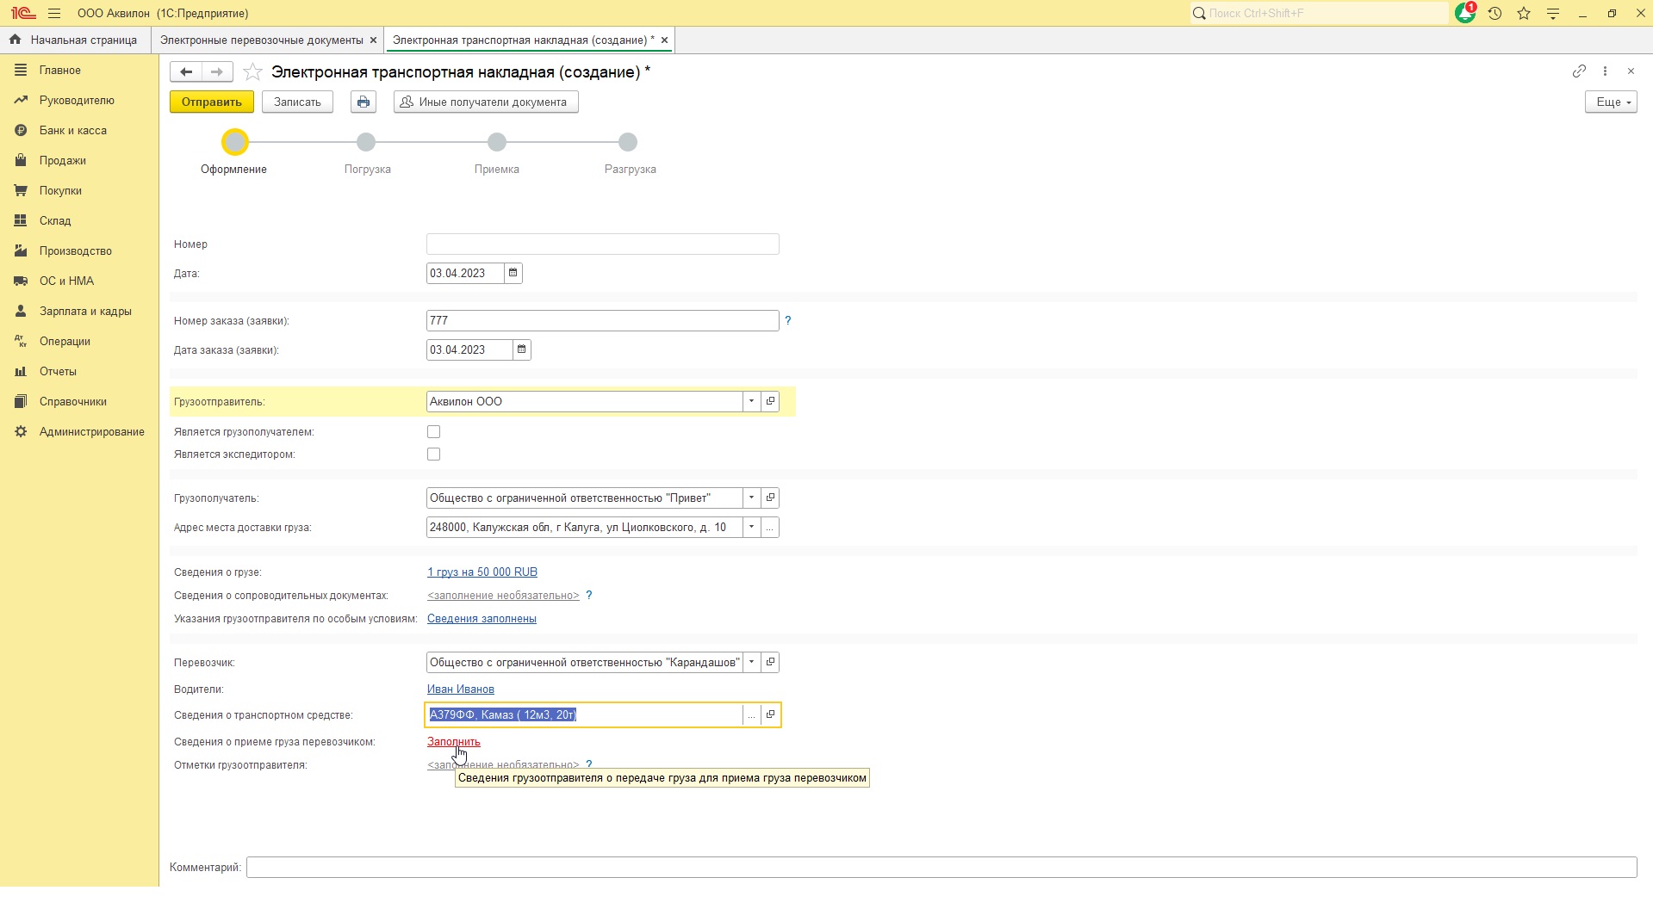The image size is (1653, 915).
Task: Focus the Комментарий input field
Action: 941,867
